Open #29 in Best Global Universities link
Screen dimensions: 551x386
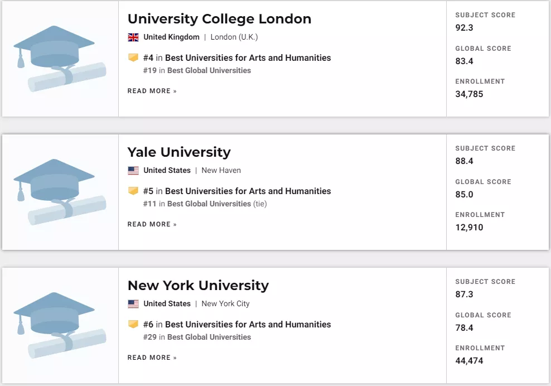(197, 337)
